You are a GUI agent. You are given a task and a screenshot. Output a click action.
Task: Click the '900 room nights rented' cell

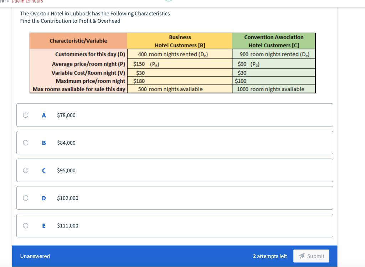point(274,54)
